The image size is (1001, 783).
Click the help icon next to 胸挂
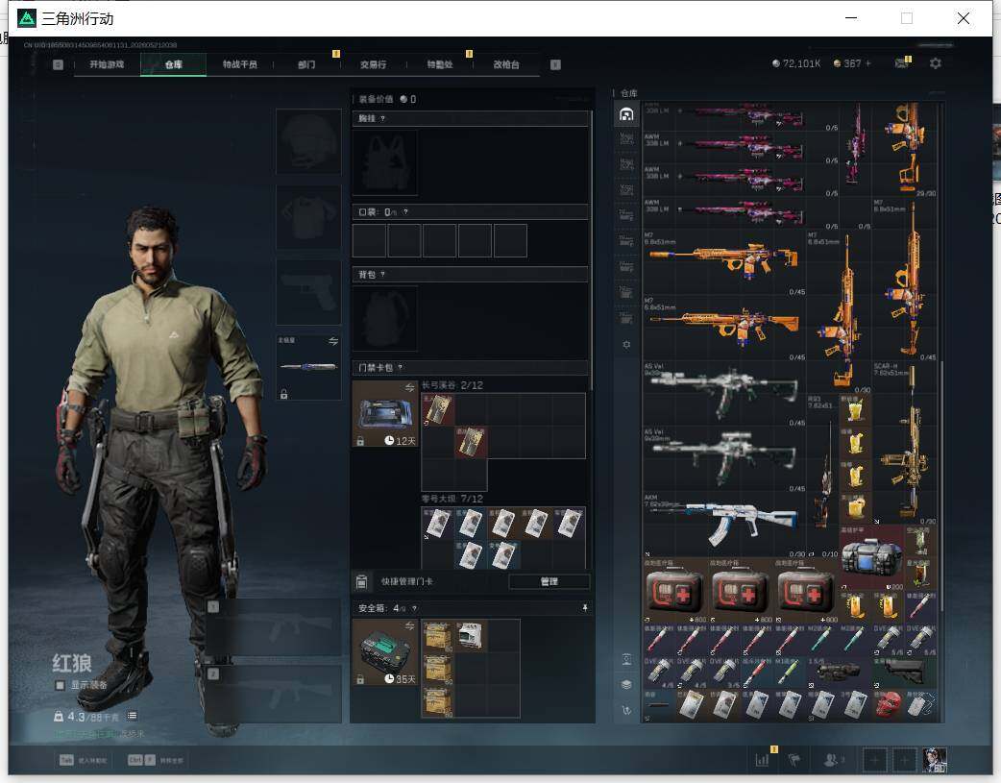pyautogui.click(x=382, y=119)
